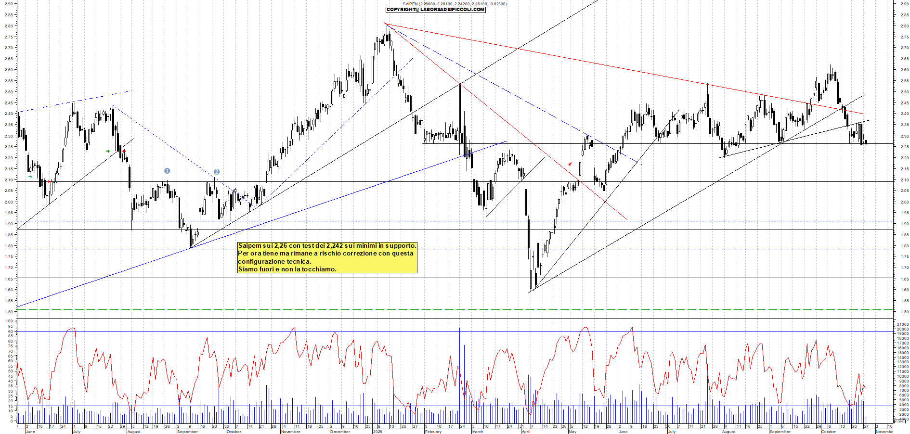Click the circled number 1 chart marker

[x=167, y=171]
